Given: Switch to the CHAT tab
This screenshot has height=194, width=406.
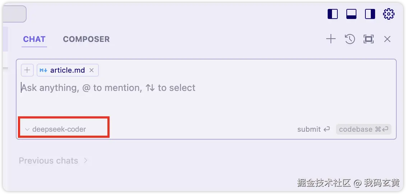Looking at the screenshot, I should 34,39.
